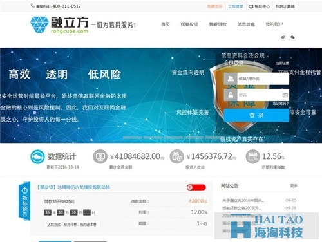Click the blue 登录 login button
Image resolution: width=322 pixels, height=242 pixels.
point(256,115)
